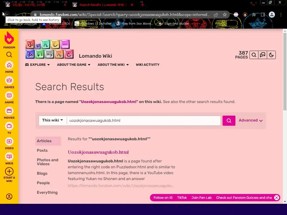Viewport: 287px width, 215px height.
Task: Open the browser side panel icon
Action: pyautogui.click(x=263, y=15)
